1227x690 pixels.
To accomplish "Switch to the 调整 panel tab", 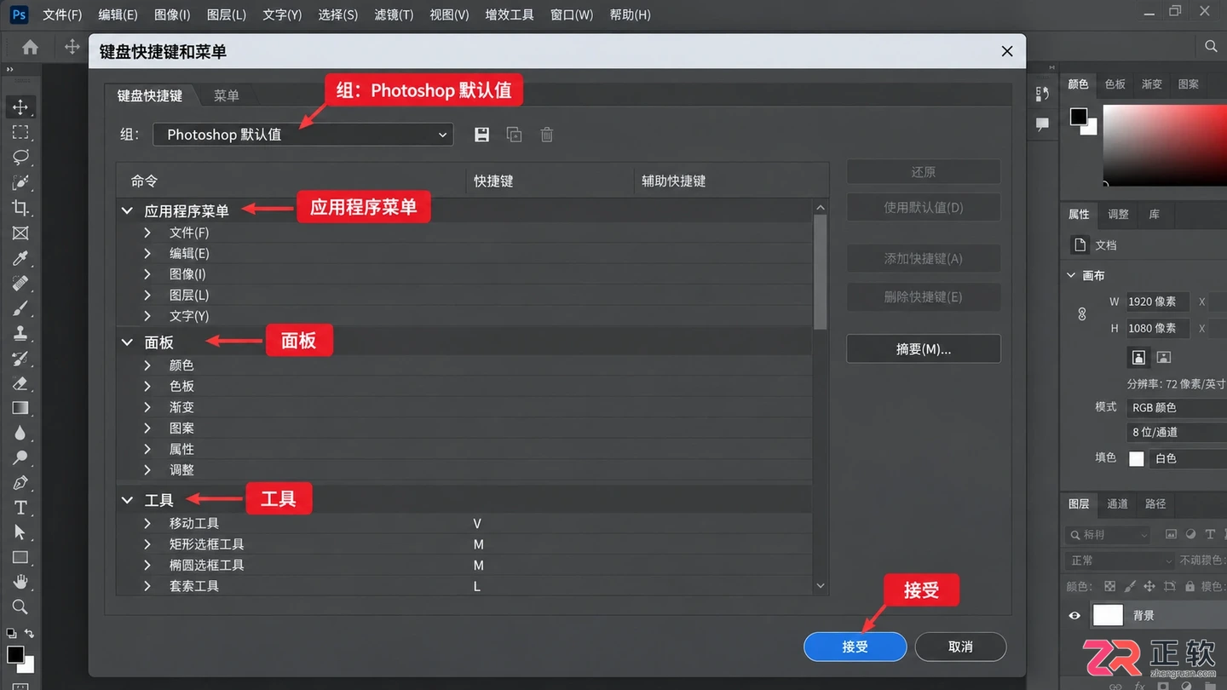I will coord(1118,214).
